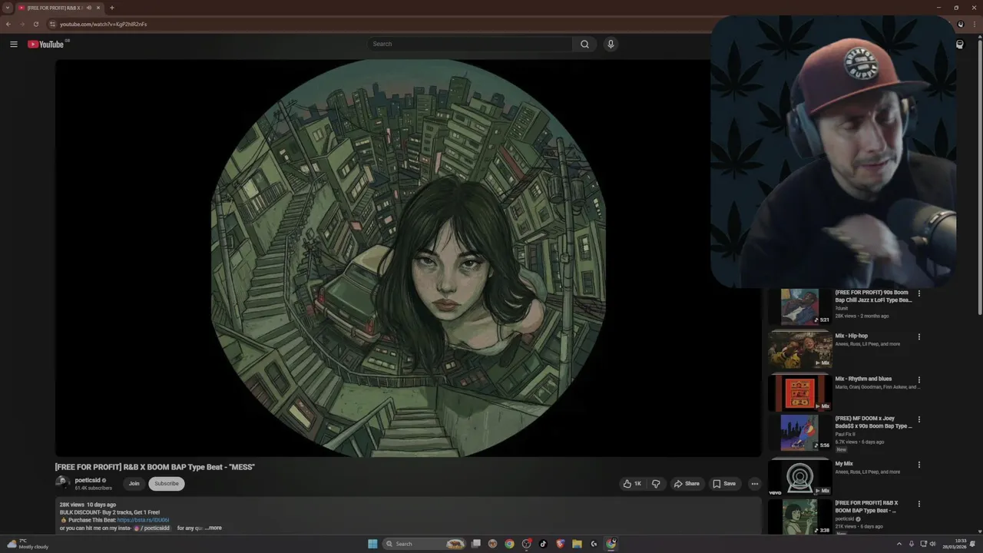The width and height of the screenshot is (983, 553).
Task: Open poeticsid channel avatar
Action: tap(61, 482)
